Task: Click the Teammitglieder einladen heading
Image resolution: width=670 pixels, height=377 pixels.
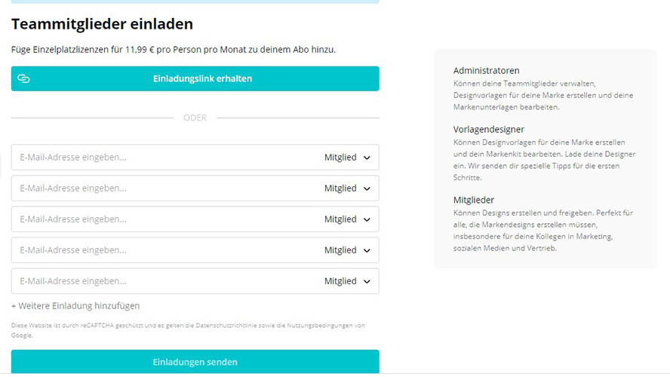Action: pyautogui.click(x=102, y=24)
